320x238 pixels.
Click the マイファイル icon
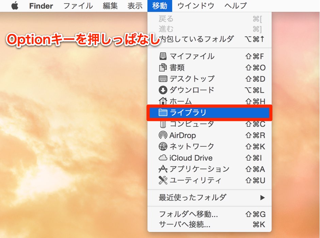[163, 56]
